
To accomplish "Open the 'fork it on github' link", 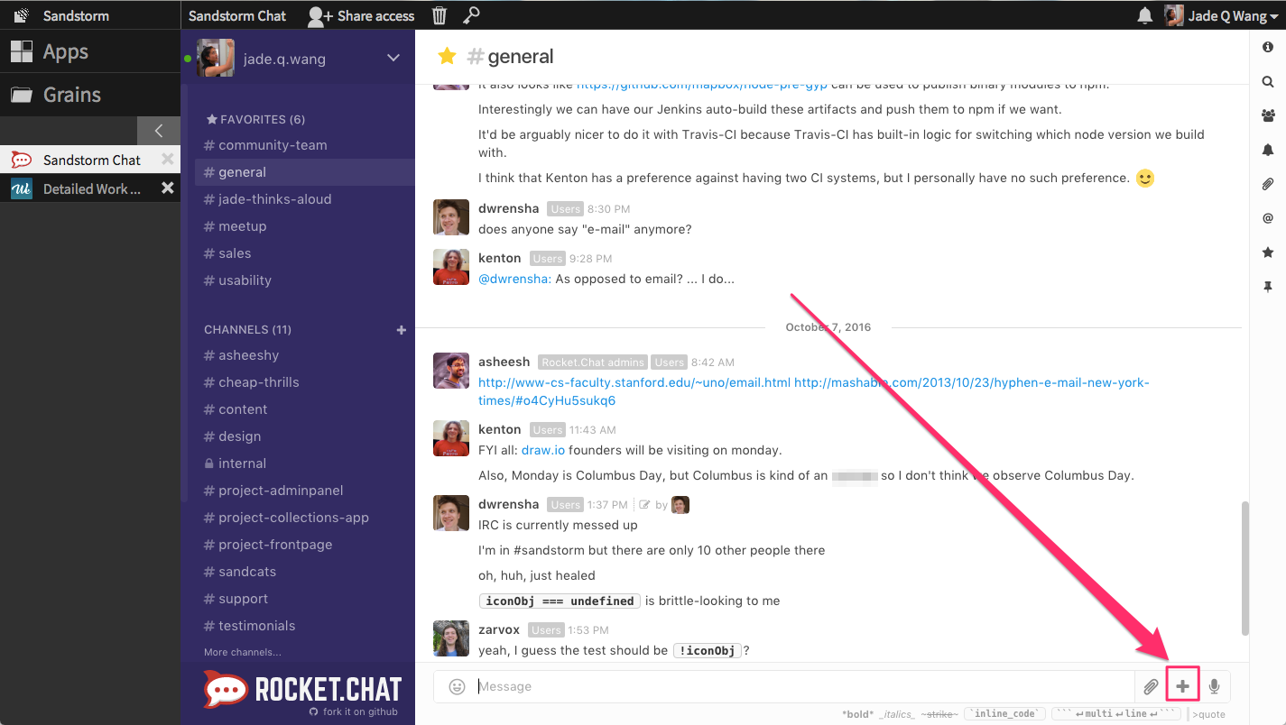I will click(x=360, y=711).
